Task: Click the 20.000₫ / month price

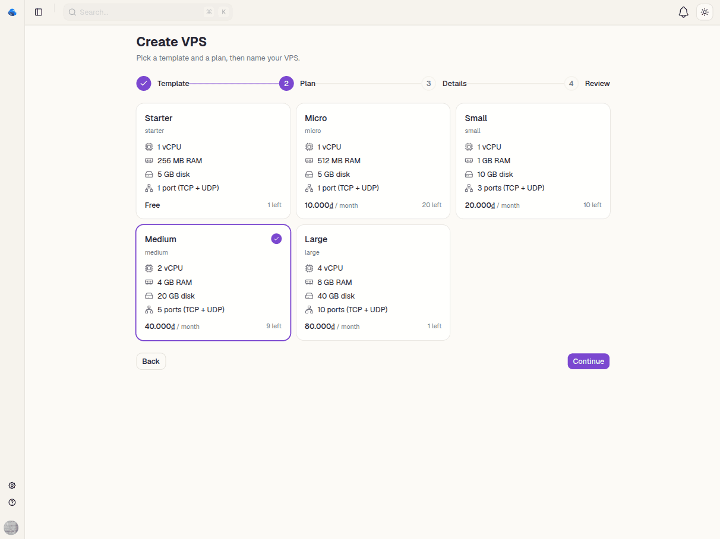Action: [492, 205]
